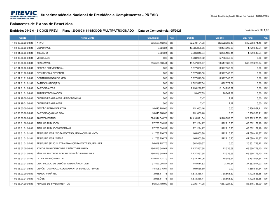280x198 pixels.
Task: Select the Sld. Inicial column header
Action: click(x=153, y=38)
